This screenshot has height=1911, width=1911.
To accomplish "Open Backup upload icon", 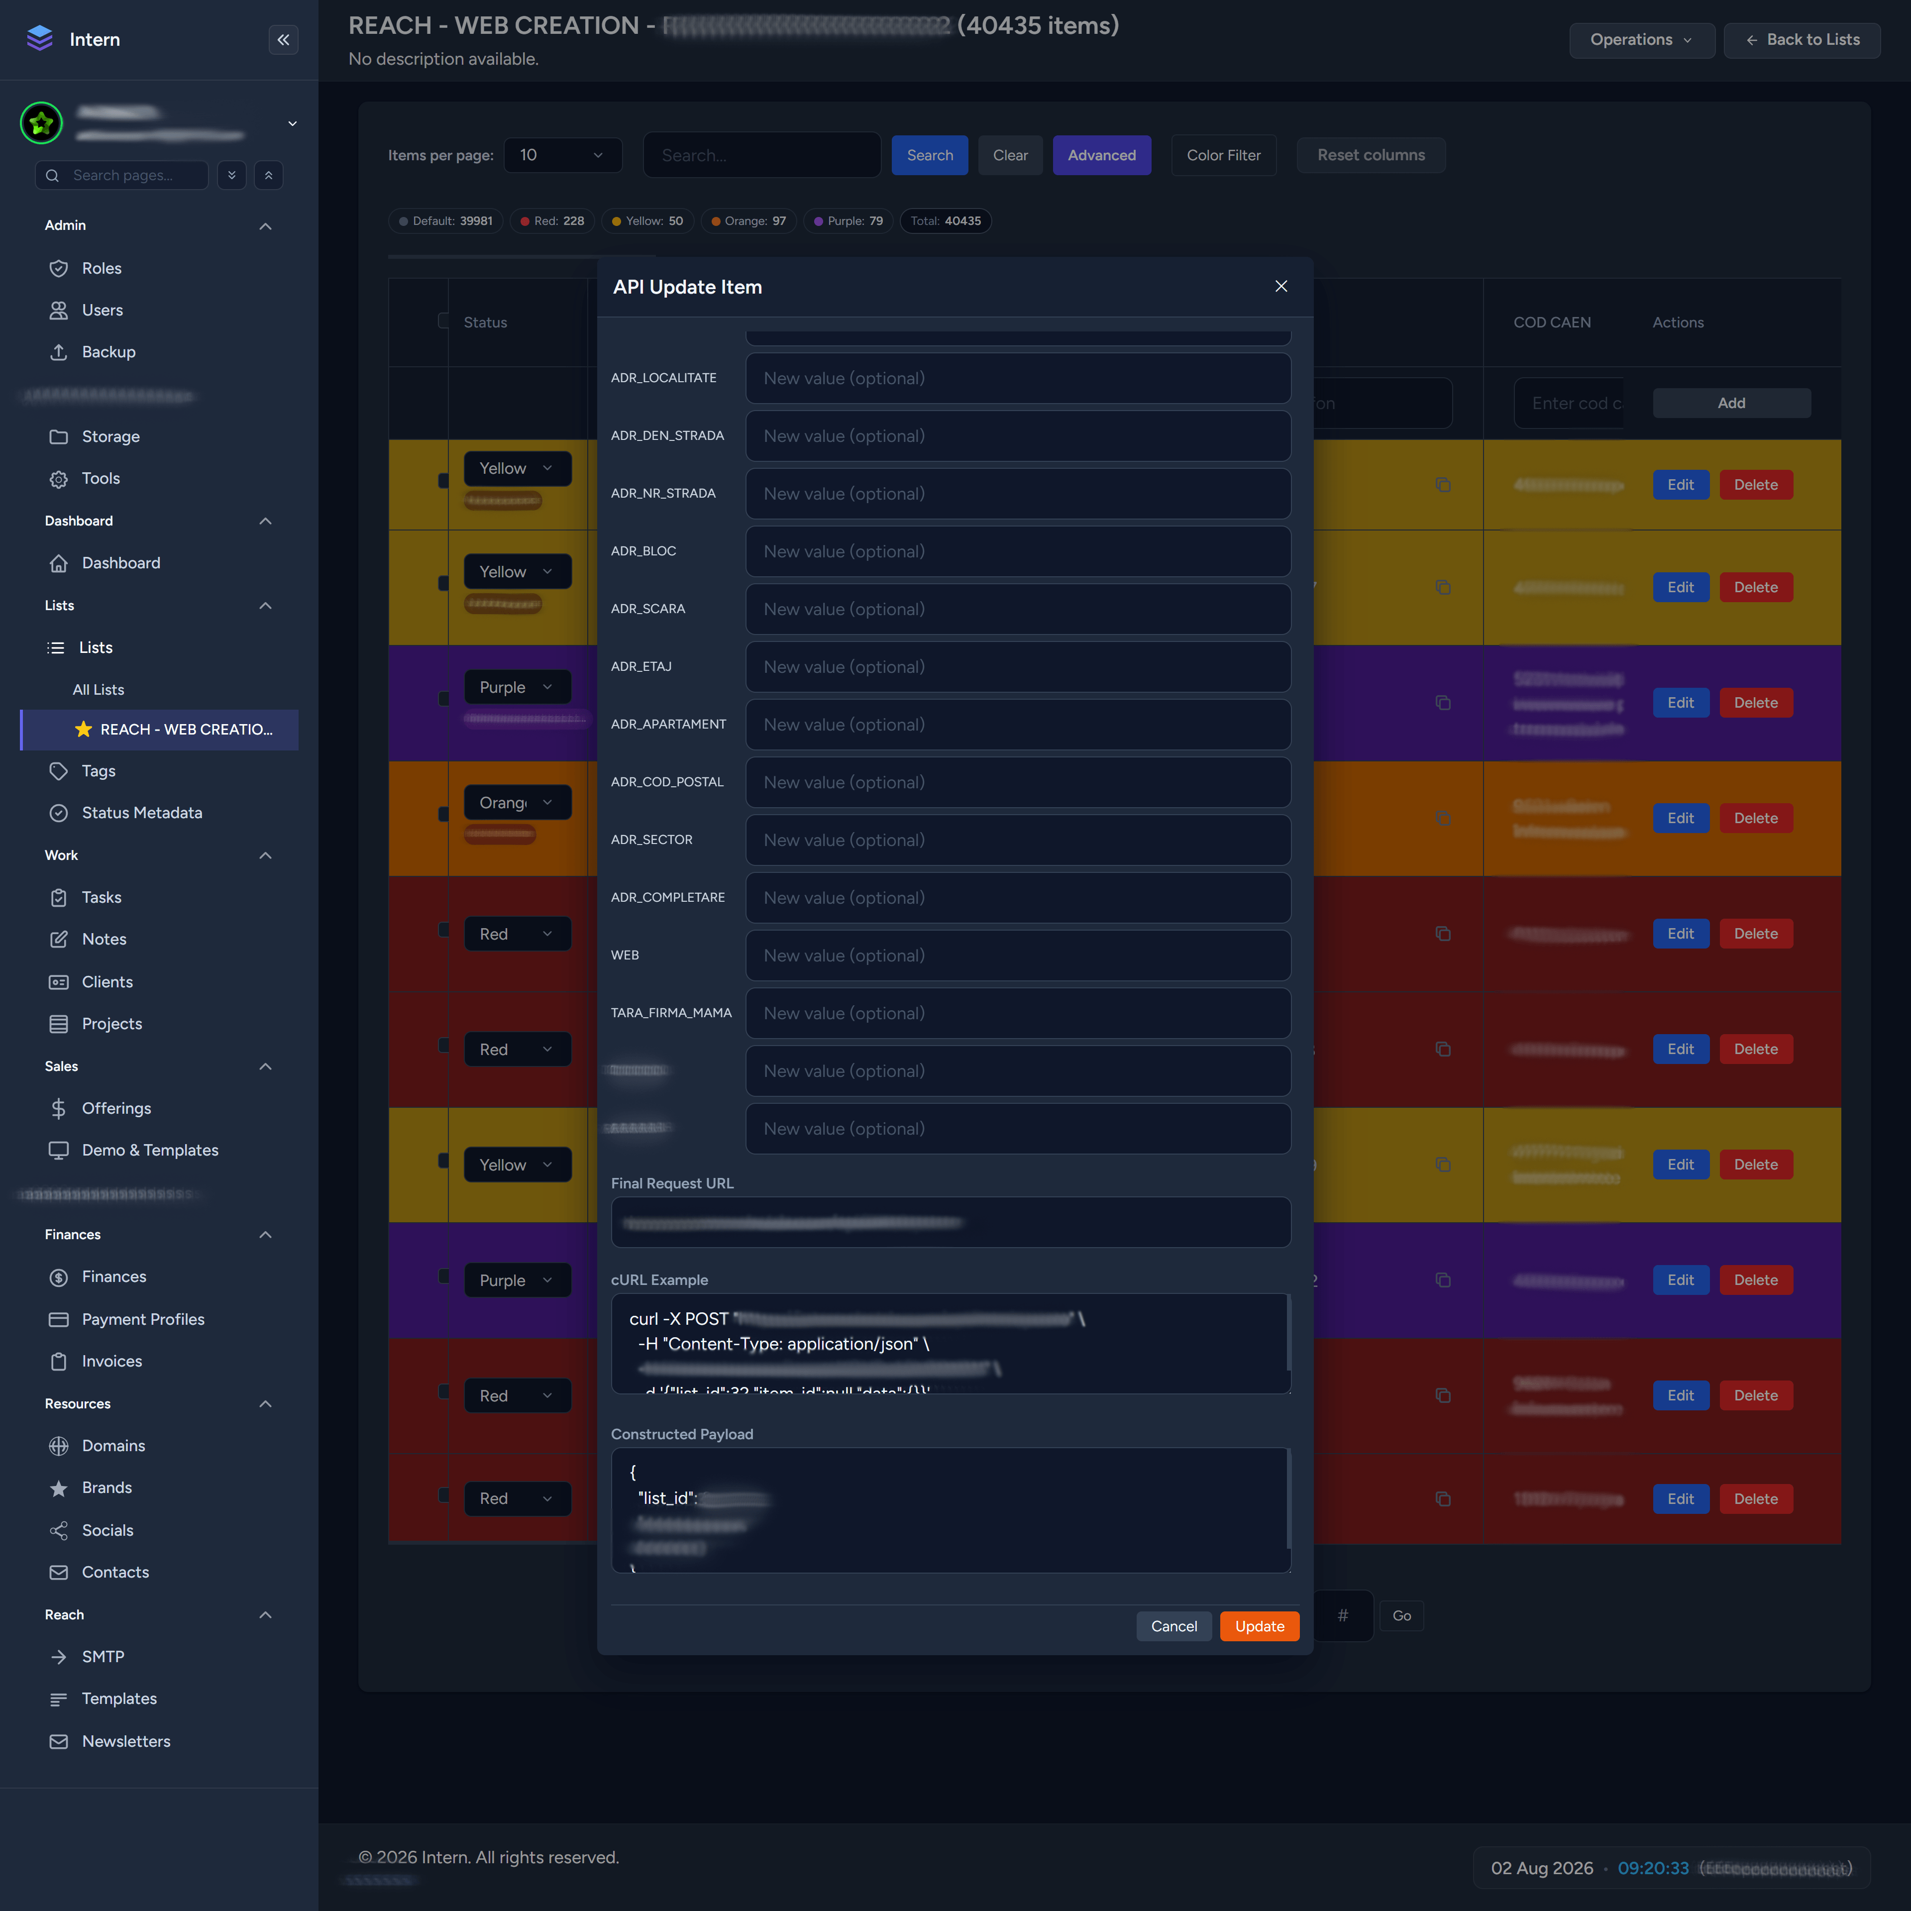I will (58, 351).
